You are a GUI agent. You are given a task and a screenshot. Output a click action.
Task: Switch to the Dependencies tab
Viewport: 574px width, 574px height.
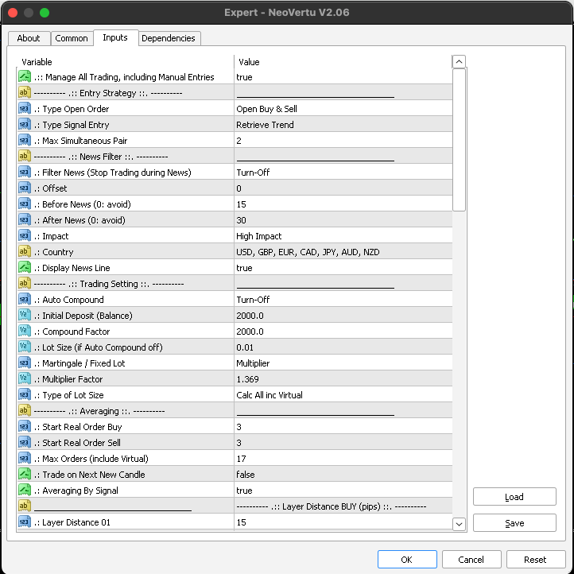[168, 38]
